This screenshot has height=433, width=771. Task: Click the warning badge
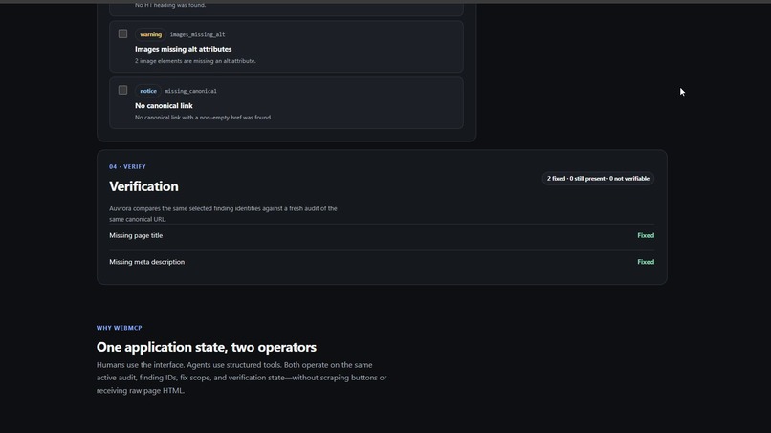(x=150, y=34)
